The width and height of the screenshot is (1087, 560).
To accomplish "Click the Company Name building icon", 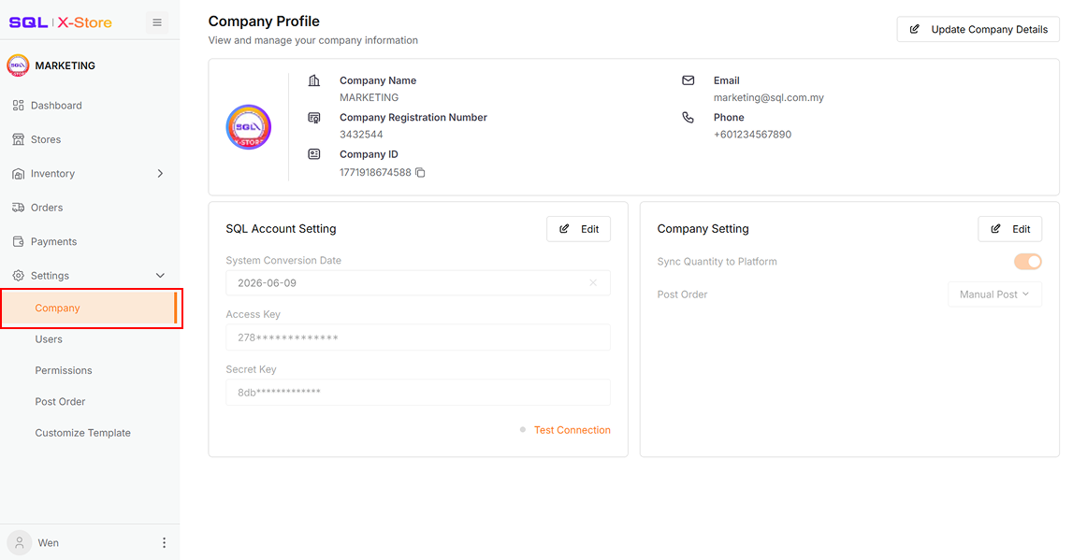I will [314, 80].
